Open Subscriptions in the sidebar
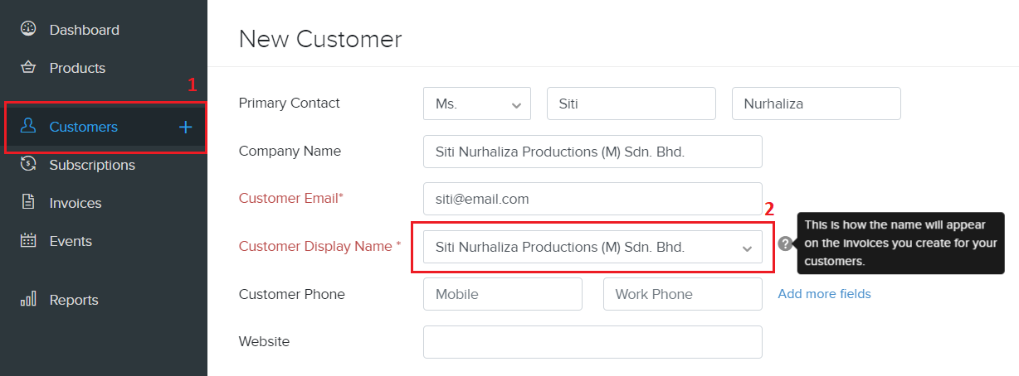The height and width of the screenshot is (376, 1019). (x=92, y=165)
